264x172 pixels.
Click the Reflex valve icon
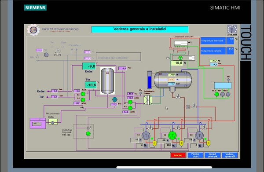(53, 122)
